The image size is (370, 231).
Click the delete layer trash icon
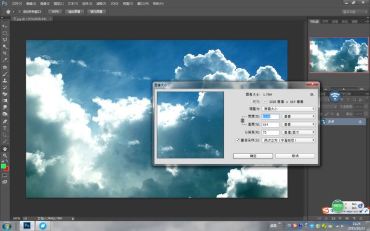(361, 218)
